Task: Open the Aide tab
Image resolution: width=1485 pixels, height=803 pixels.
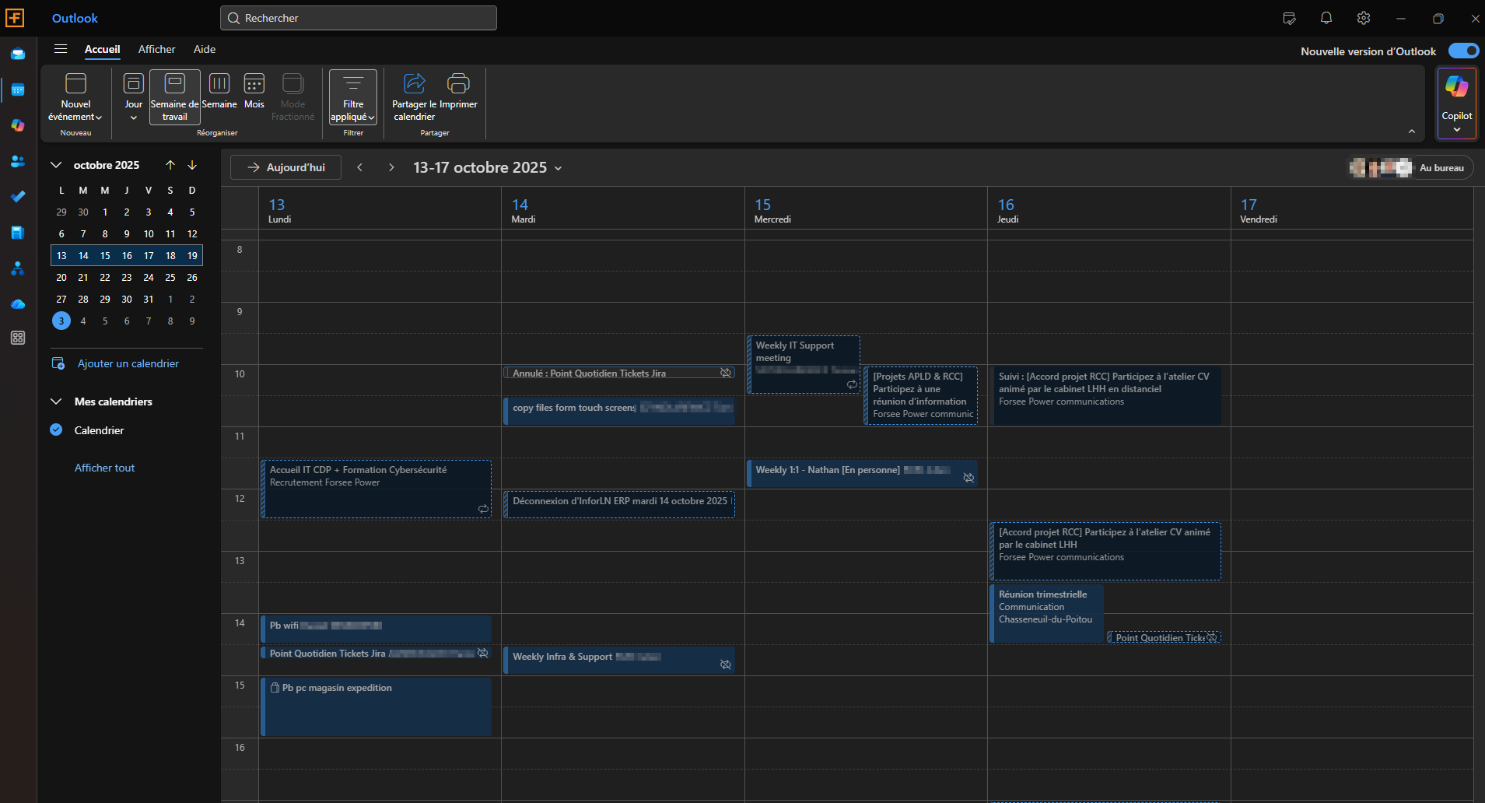Action: point(204,49)
